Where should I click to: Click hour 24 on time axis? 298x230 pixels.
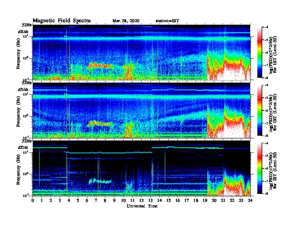click(x=250, y=200)
